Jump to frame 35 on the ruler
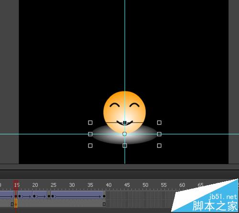This screenshot has width=239, height=213. click(x=90, y=185)
